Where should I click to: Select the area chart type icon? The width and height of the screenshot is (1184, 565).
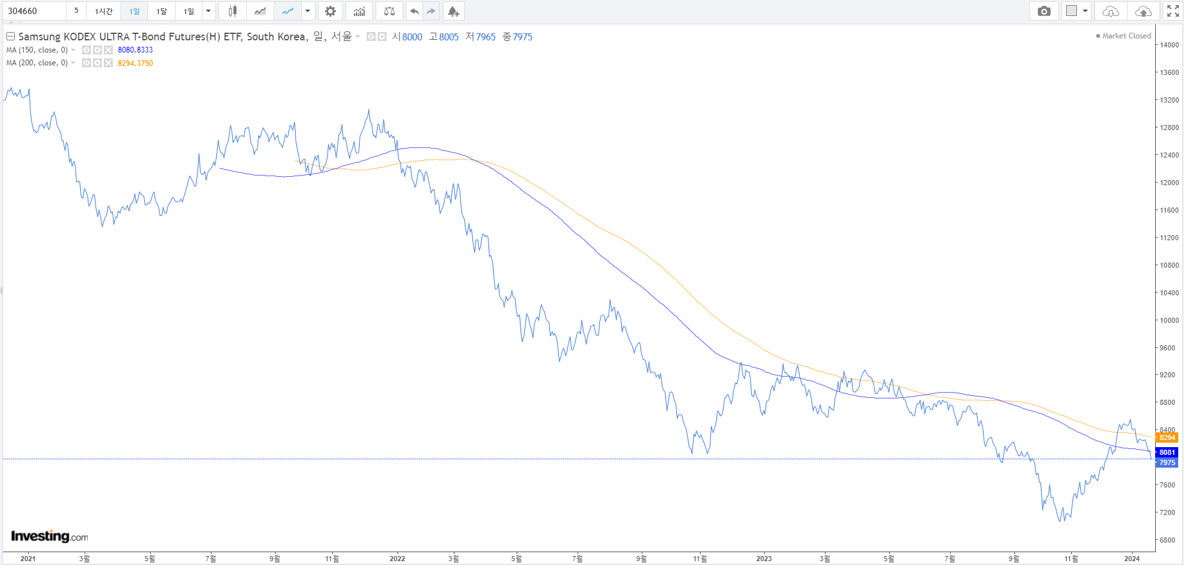pyautogui.click(x=260, y=11)
